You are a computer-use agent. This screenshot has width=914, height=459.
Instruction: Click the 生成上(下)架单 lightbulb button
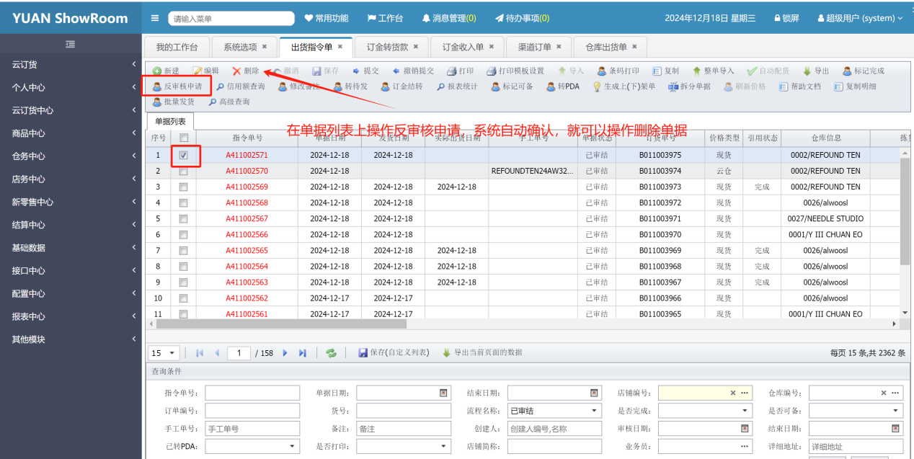tap(624, 86)
